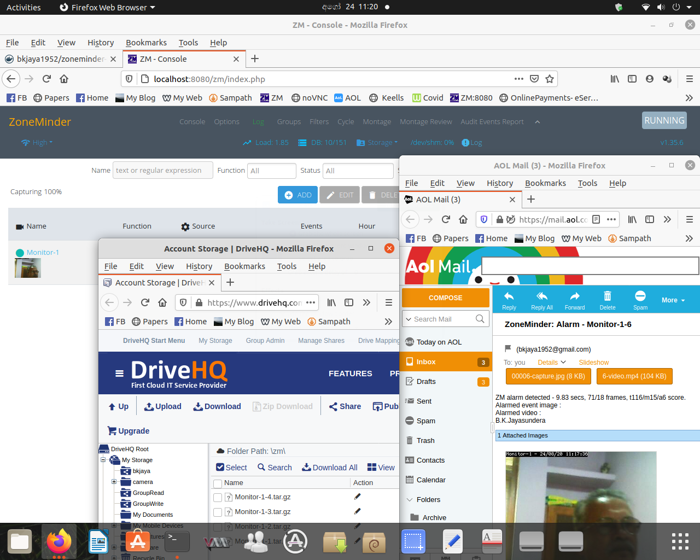Click Log link with info icon in ZoneMinder

[x=472, y=143]
